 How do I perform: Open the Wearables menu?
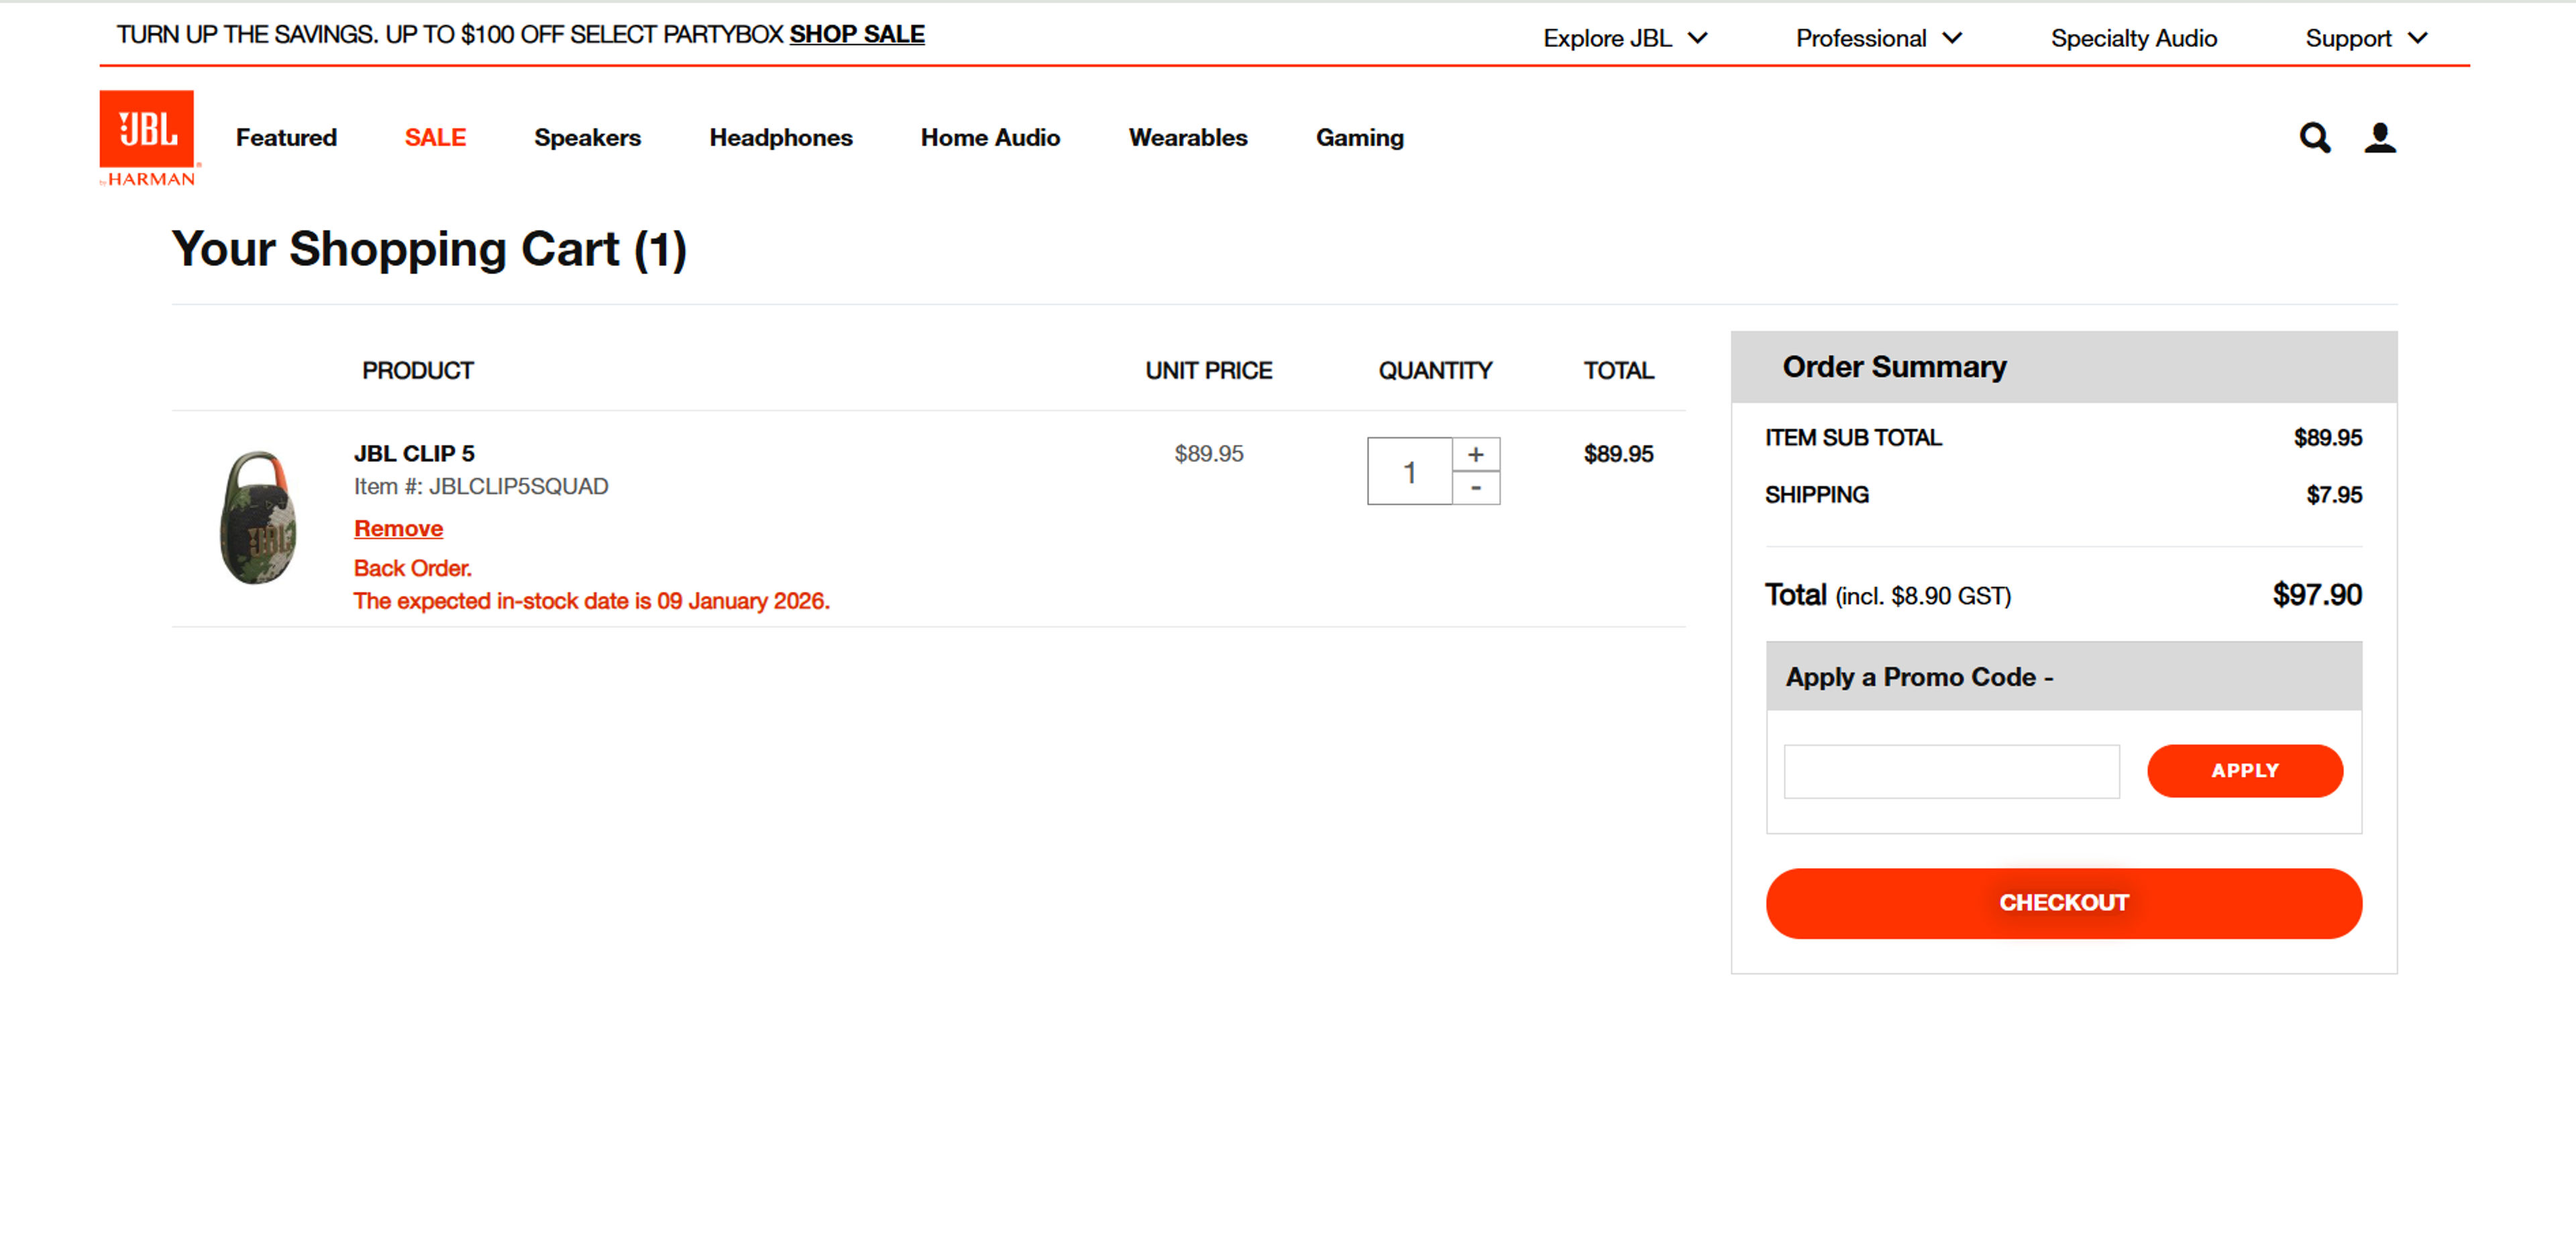click(x=1187, y=137)
